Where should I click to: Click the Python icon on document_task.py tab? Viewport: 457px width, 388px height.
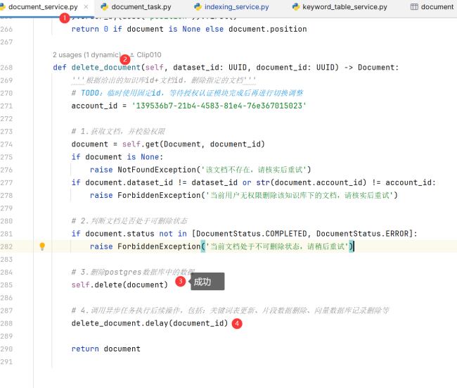104,7
